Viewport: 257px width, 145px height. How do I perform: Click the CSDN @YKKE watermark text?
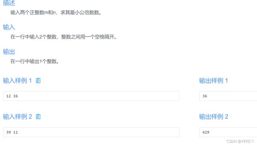(x=238, y=141)
